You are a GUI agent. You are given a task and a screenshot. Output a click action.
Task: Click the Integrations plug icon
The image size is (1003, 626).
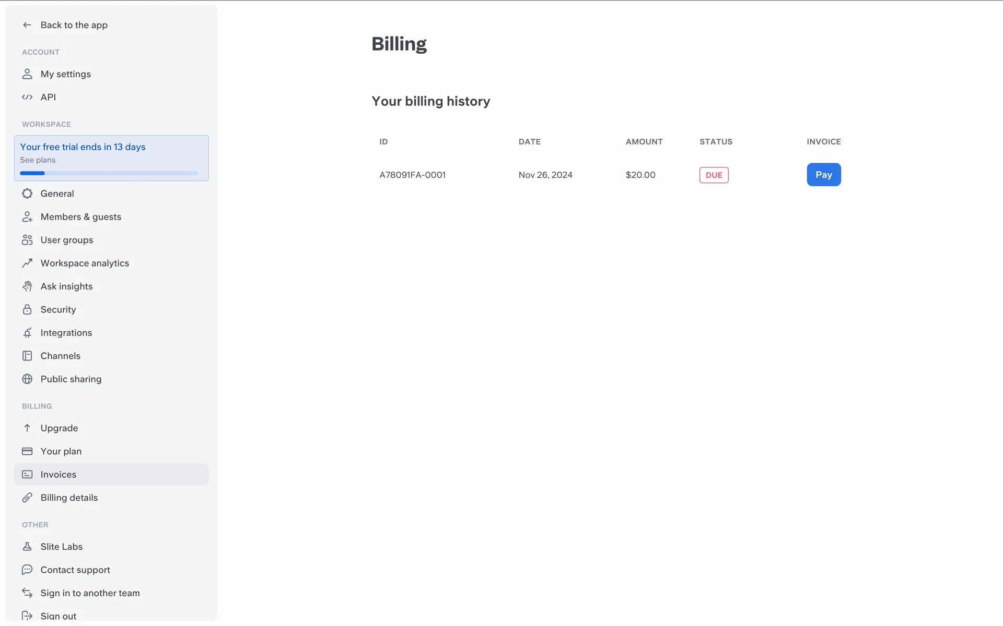[27, 333]
